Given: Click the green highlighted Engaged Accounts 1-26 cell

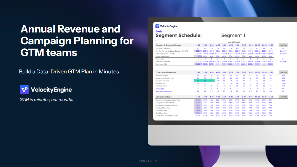Looking at the screenshot, I should [198, 81].
